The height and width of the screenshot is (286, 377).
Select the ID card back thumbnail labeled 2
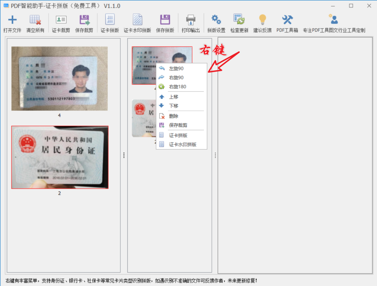(x=60, y=157)
